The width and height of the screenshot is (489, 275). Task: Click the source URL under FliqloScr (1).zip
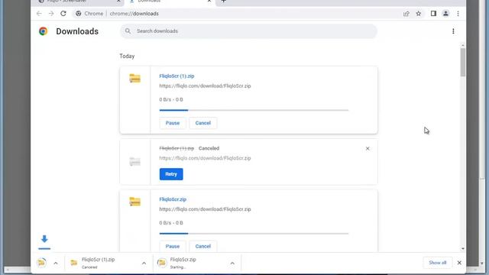[205, 86]
